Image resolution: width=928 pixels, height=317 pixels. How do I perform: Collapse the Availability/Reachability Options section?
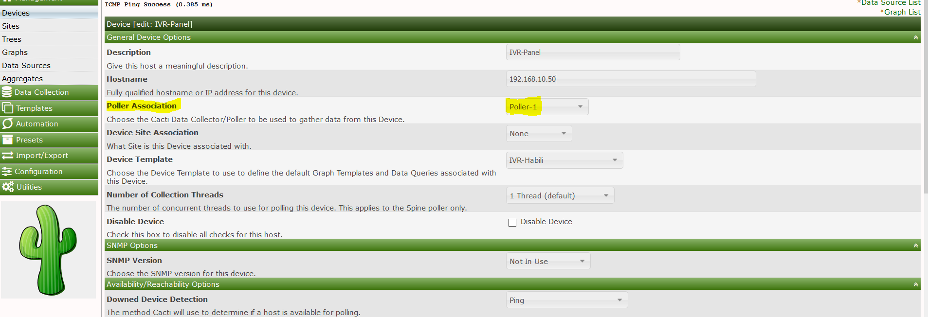click(x=915, y=284)
